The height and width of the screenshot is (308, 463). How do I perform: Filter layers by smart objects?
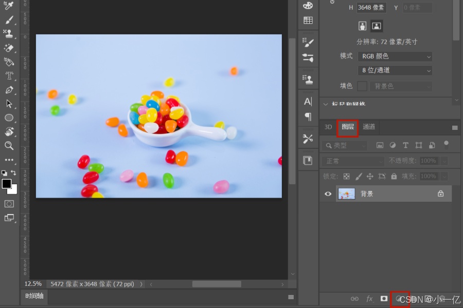pos(432,145)
